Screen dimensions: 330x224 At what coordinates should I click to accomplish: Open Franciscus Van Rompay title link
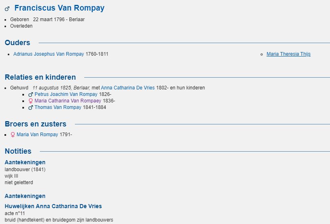pos(59,8)
